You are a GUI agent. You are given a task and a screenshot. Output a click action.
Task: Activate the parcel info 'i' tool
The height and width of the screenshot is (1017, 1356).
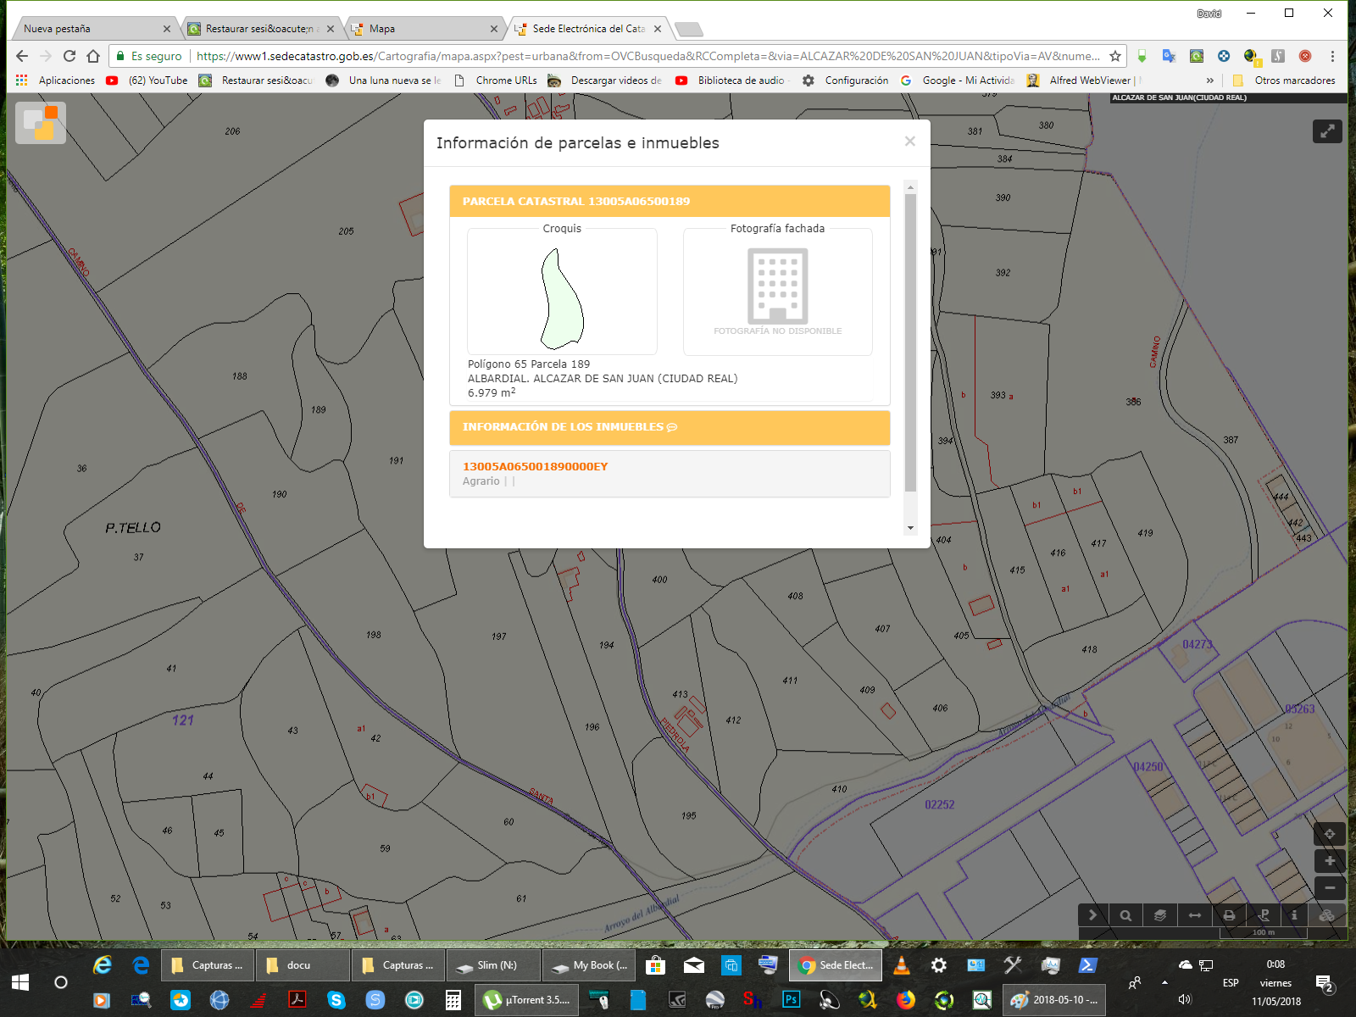point(1294,915)
